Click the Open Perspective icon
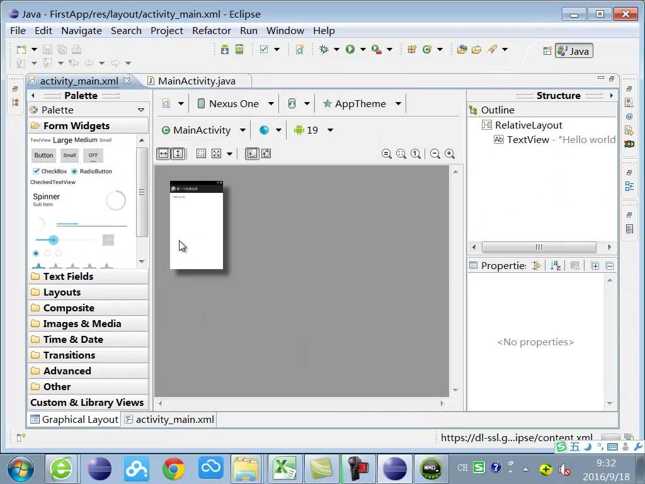The width and height of the screenshot is (645, 484). [547, 51]
